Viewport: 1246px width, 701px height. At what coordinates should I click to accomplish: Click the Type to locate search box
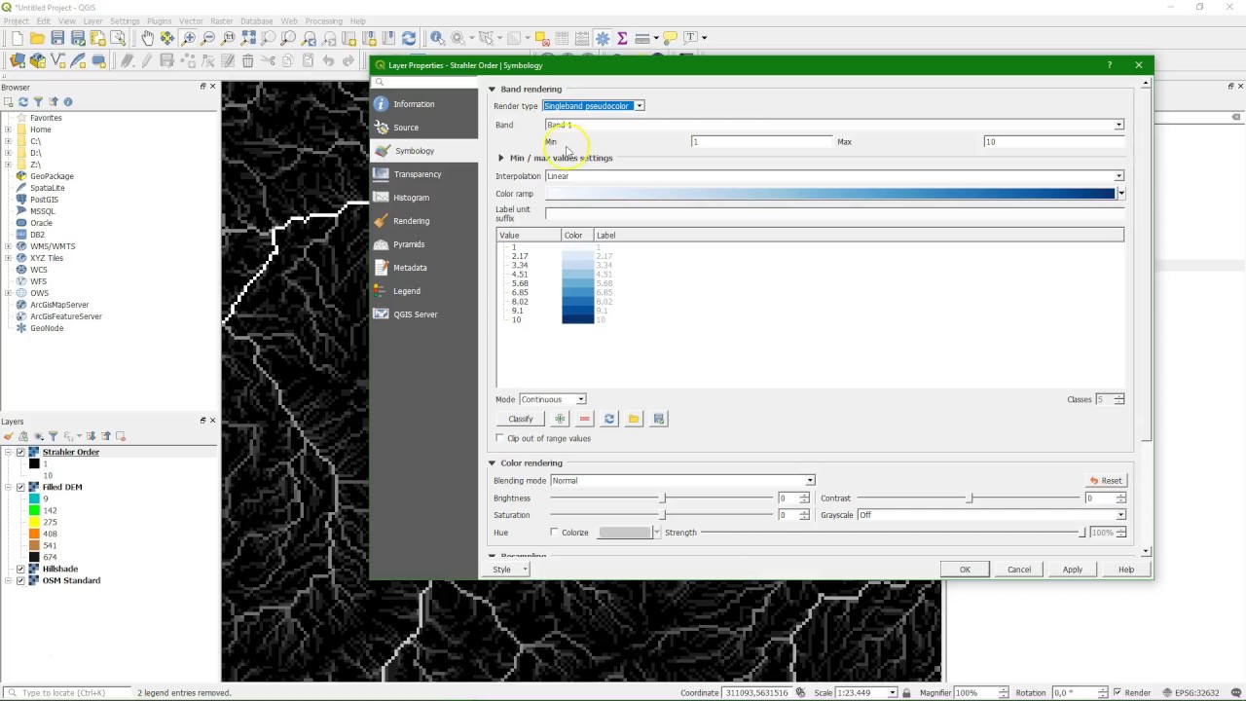coord(68,693)
